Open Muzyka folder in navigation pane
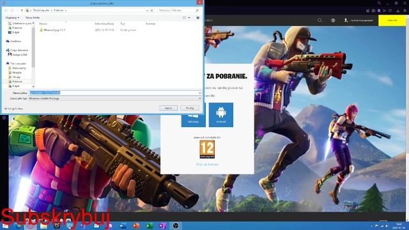Screen dimensions: 409x230 click(x=15, y=72)
